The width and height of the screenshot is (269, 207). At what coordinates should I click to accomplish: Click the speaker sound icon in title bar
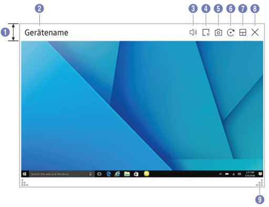(x=193, y=33)
